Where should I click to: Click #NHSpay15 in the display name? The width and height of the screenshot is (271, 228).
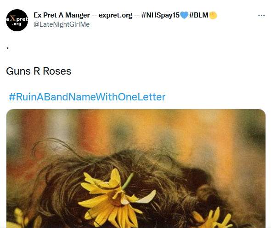[160, 15]
